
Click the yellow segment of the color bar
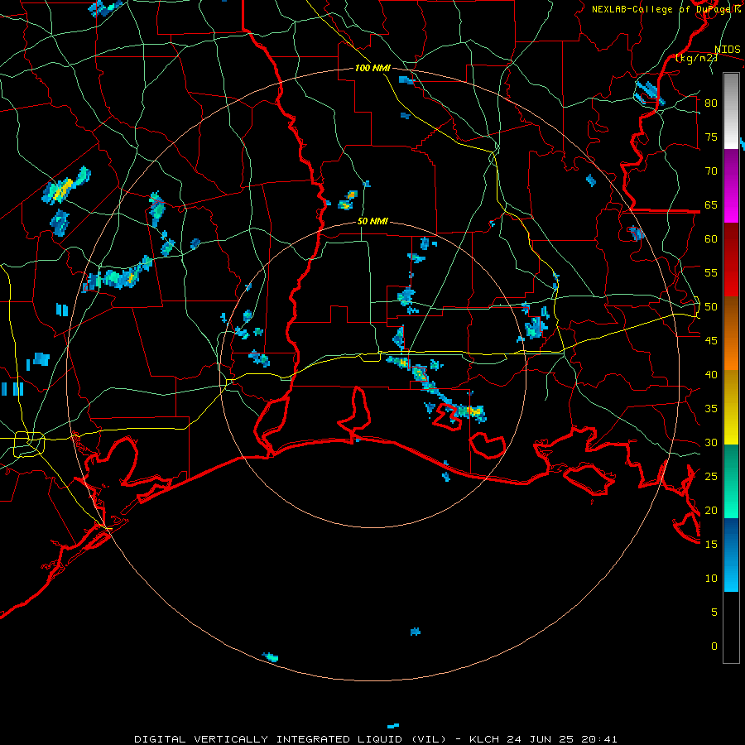[x=731, y=407]
